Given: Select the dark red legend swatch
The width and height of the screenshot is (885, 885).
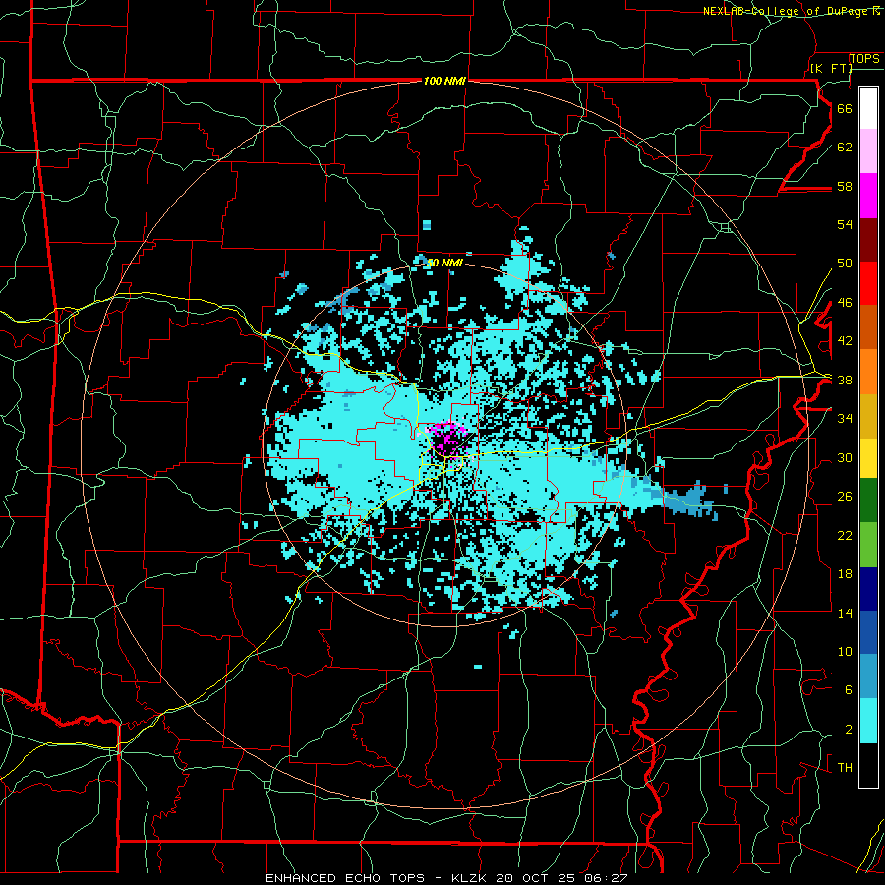Looking at the screenshot, I should point(868,239).
